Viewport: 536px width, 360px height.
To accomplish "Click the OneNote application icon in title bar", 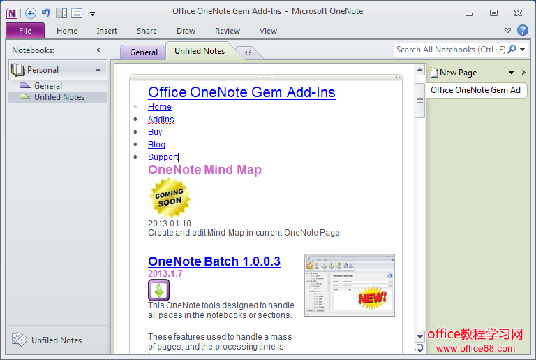I will pos(12,13).
